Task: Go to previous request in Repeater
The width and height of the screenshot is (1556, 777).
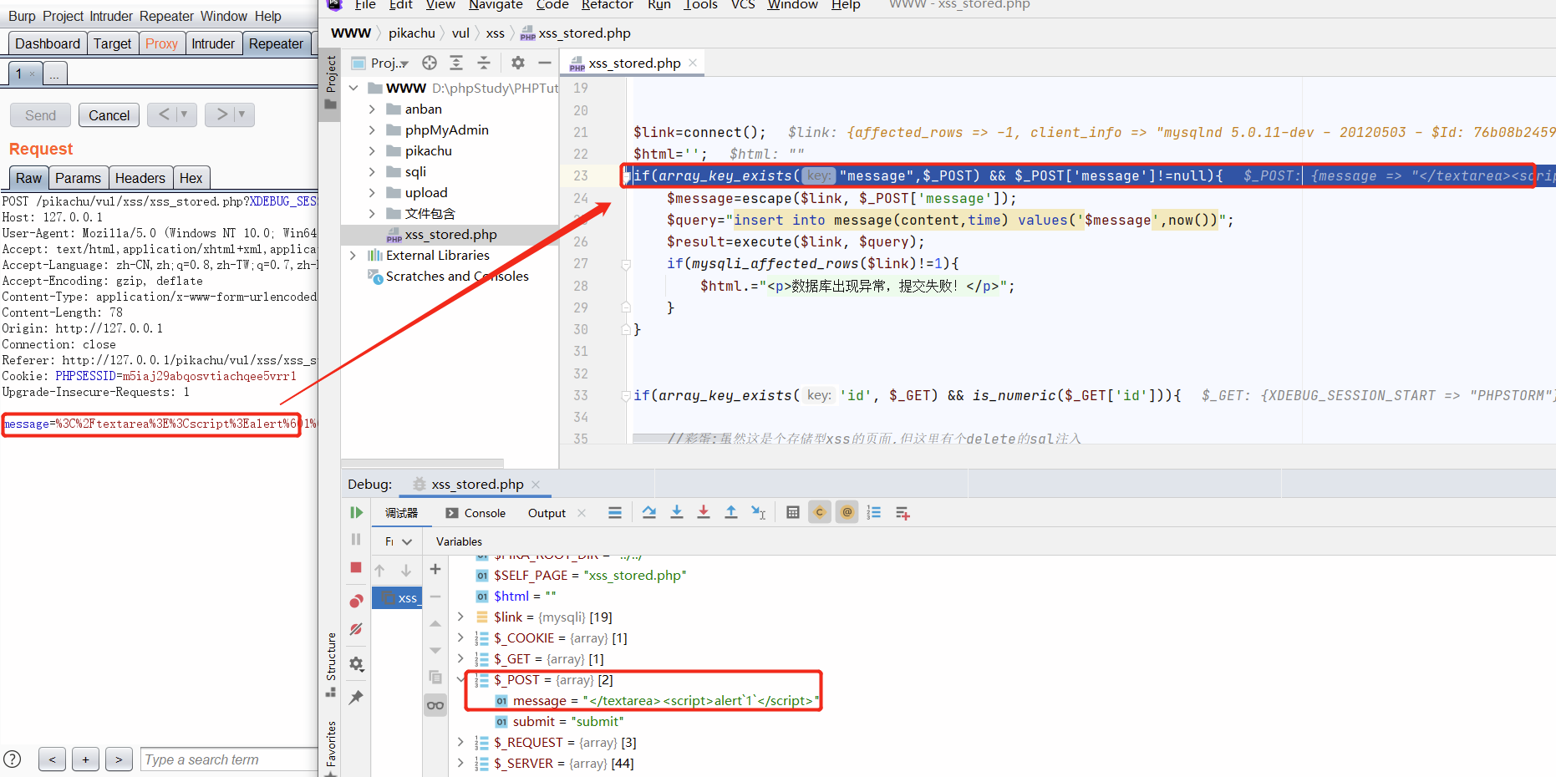Action: pos(164,114)
